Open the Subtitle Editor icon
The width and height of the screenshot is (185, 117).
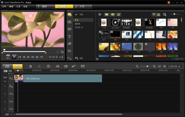coord(83,66)
